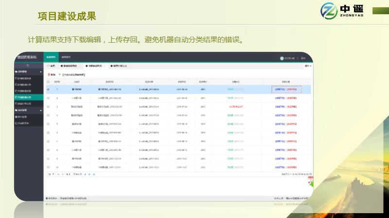Image resolution: width=389 pixels, height=218 pixels.
Task: Click the red upload link in row 1
Action: click(292, 89)
